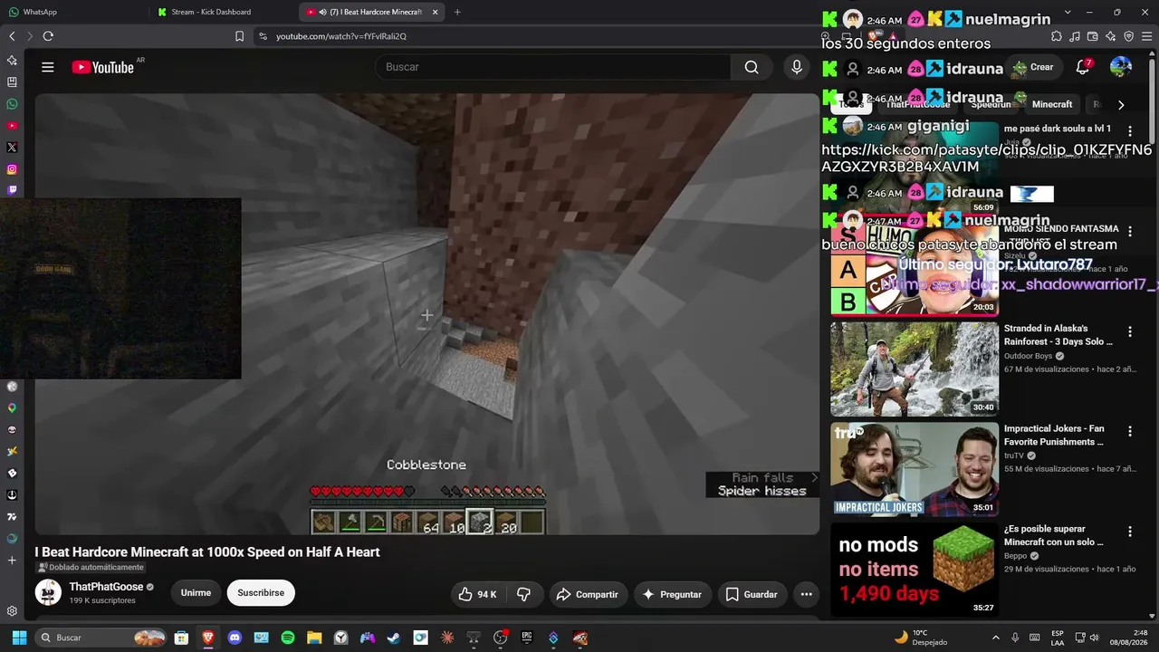Open the video's more actions three-dot menu
This screenshot has width=1159, height=652.
806,594
